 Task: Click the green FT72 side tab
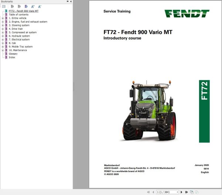pos(204,111)
